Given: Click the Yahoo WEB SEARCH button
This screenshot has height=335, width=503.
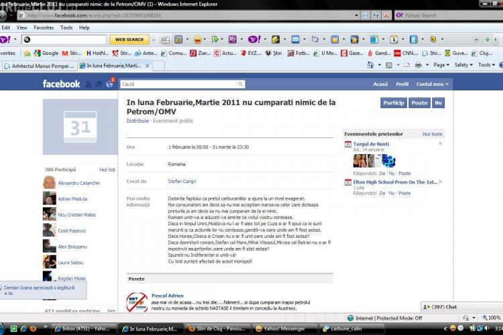Looking at the screenshot, I should pyautogui.click(x=129, y=40).
